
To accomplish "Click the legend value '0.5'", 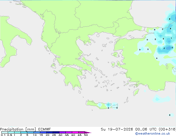I will tap(9, 135).
